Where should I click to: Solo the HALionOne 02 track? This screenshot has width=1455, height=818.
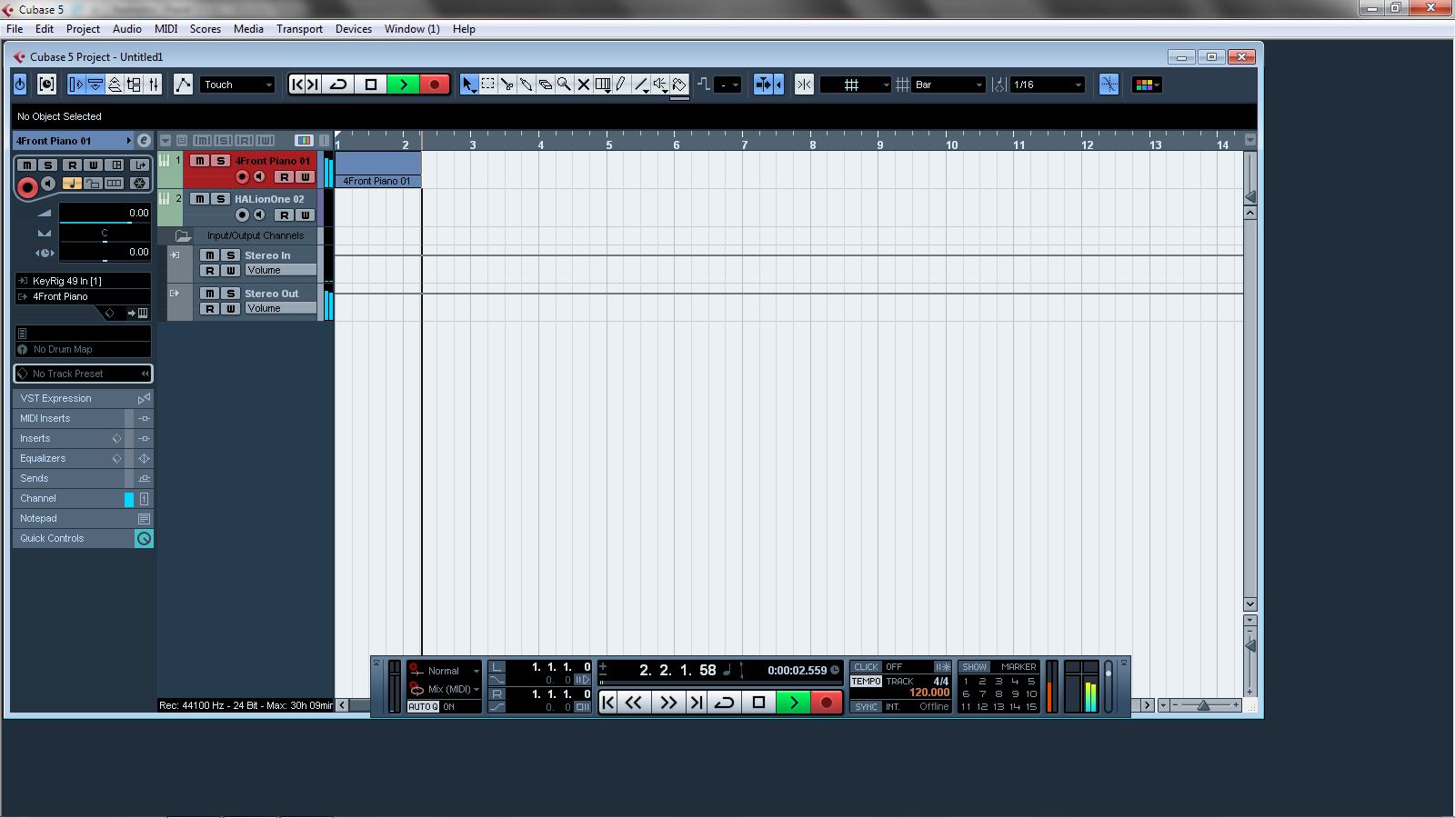(x=220, y=199)
